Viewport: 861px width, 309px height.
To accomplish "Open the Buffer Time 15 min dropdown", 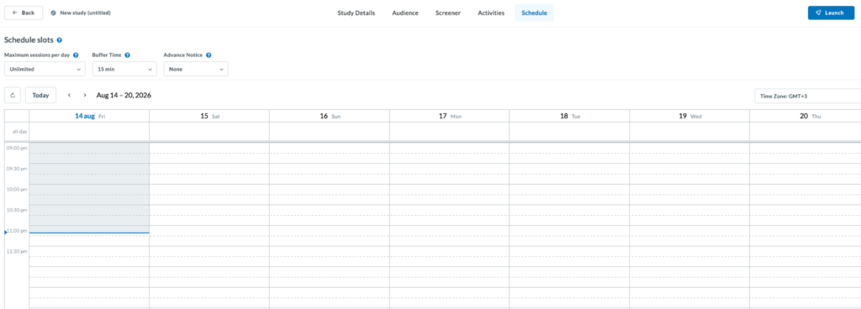I will pos(124,69).
